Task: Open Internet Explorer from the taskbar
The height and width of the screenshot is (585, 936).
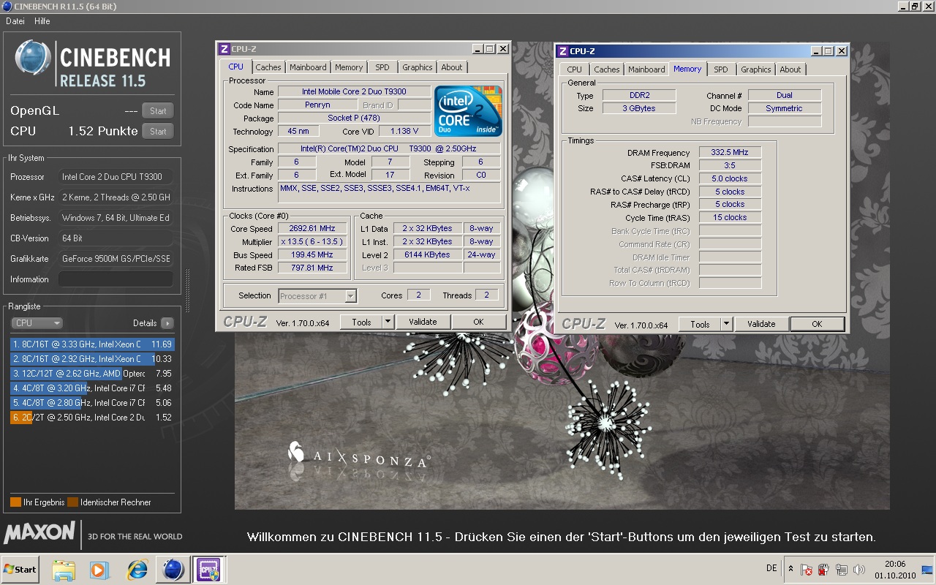Action: tap(137, 570)
